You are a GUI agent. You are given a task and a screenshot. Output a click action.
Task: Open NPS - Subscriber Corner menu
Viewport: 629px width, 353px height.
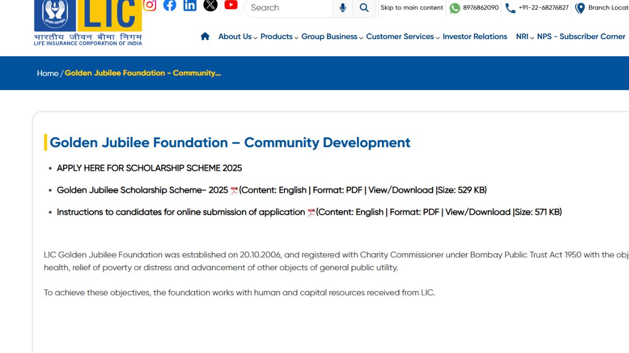point(581,36)
